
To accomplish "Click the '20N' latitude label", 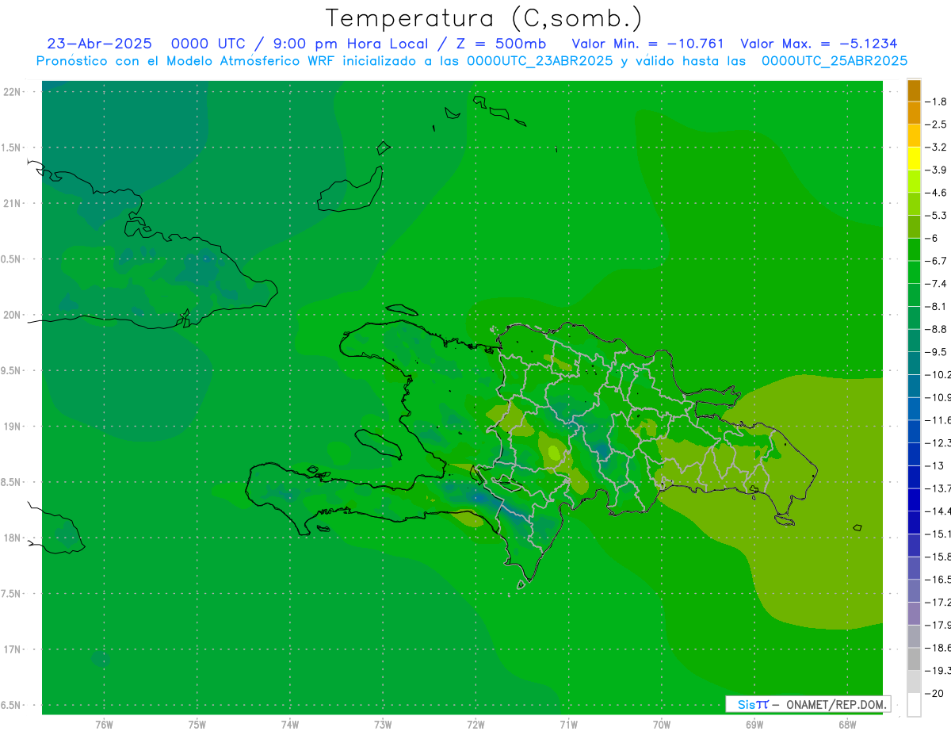I will point(12,315).
